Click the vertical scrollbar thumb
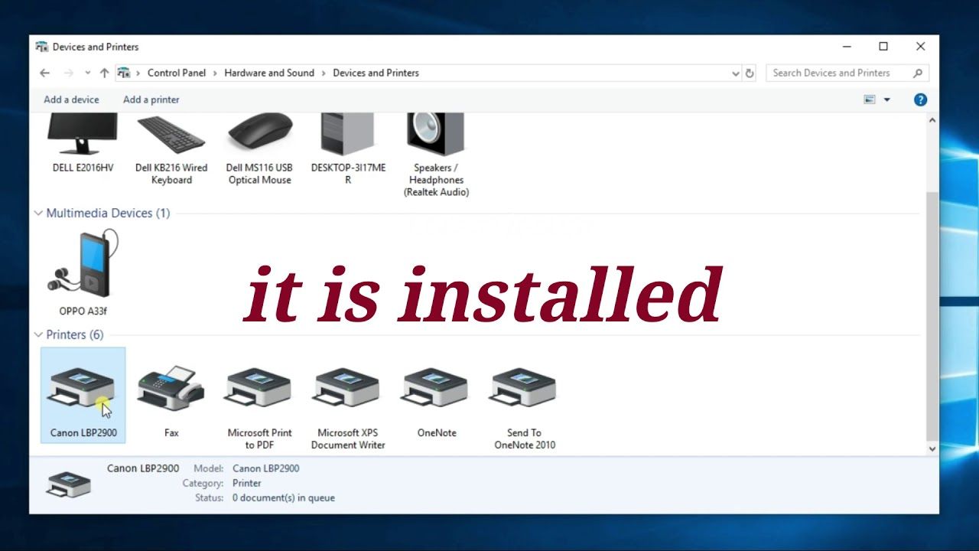Image resolution: width=979 pixels, height=551 pixels. click(932, 316)
